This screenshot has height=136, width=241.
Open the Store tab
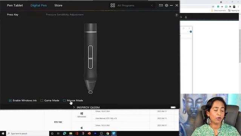[58, 5]
